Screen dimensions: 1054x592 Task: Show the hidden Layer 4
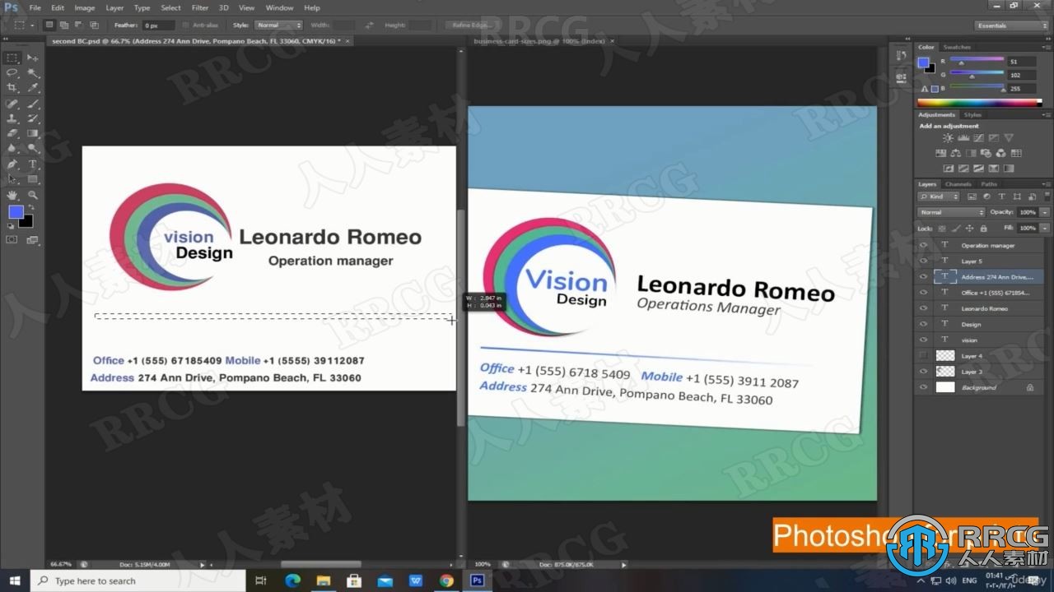pos(923,356)
